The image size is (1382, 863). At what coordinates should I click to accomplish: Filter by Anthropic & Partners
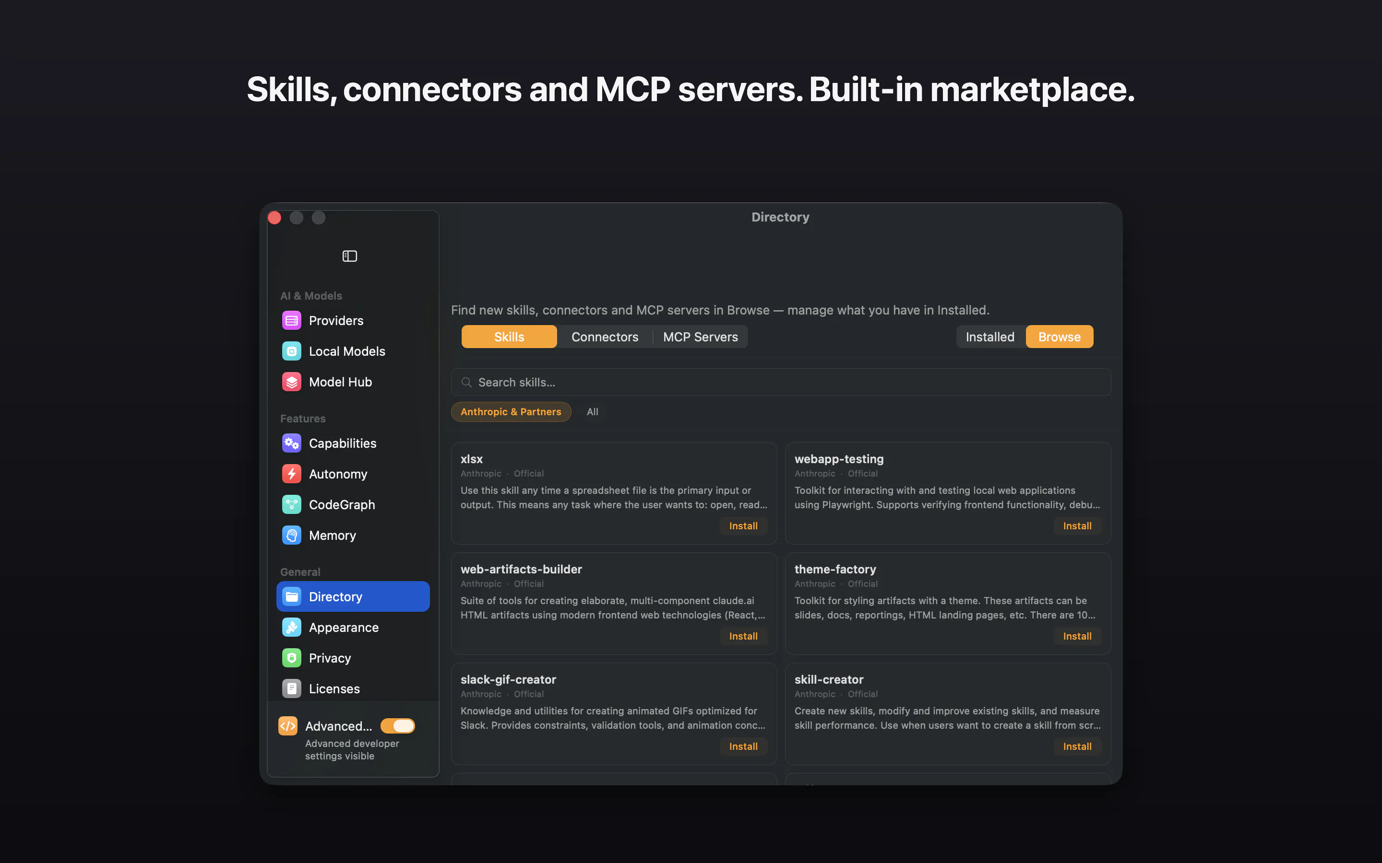511,412
